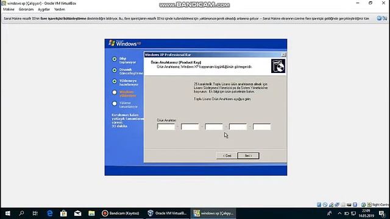390x219 pixels.
Task: Open the Action Center notifications icon
Action: 382,214
